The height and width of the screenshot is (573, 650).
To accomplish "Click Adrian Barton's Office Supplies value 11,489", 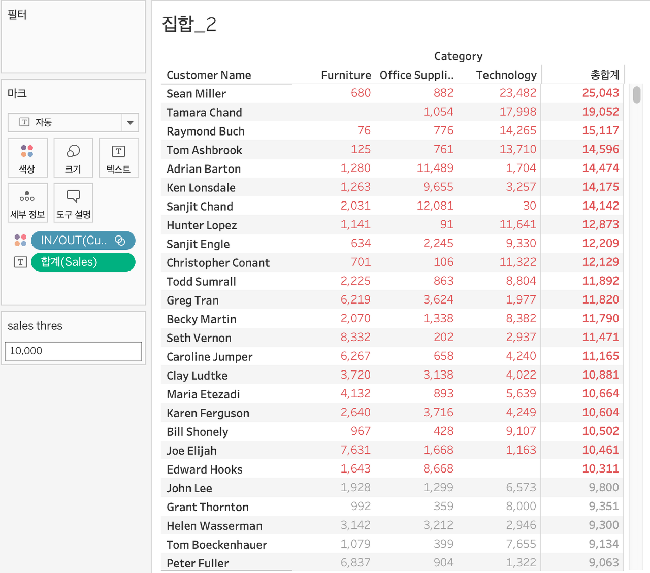I will click(435, 168).
